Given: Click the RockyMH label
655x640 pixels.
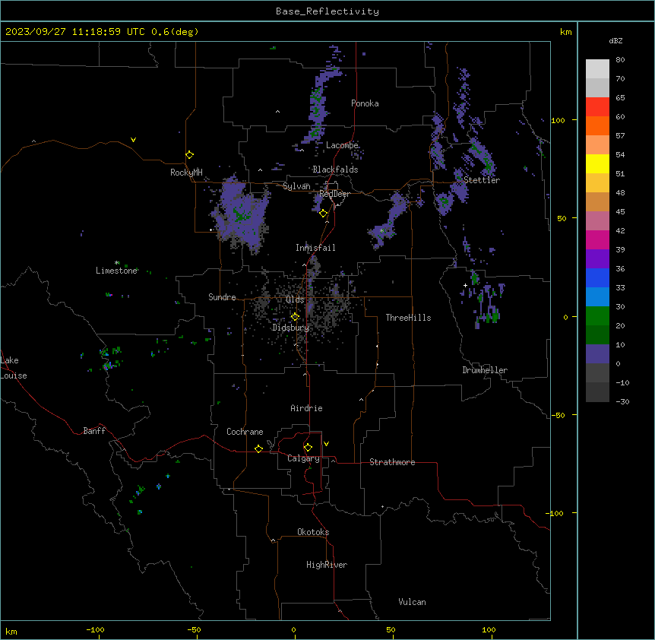Looking at the screenshot, I should click(x=186, y=172).
